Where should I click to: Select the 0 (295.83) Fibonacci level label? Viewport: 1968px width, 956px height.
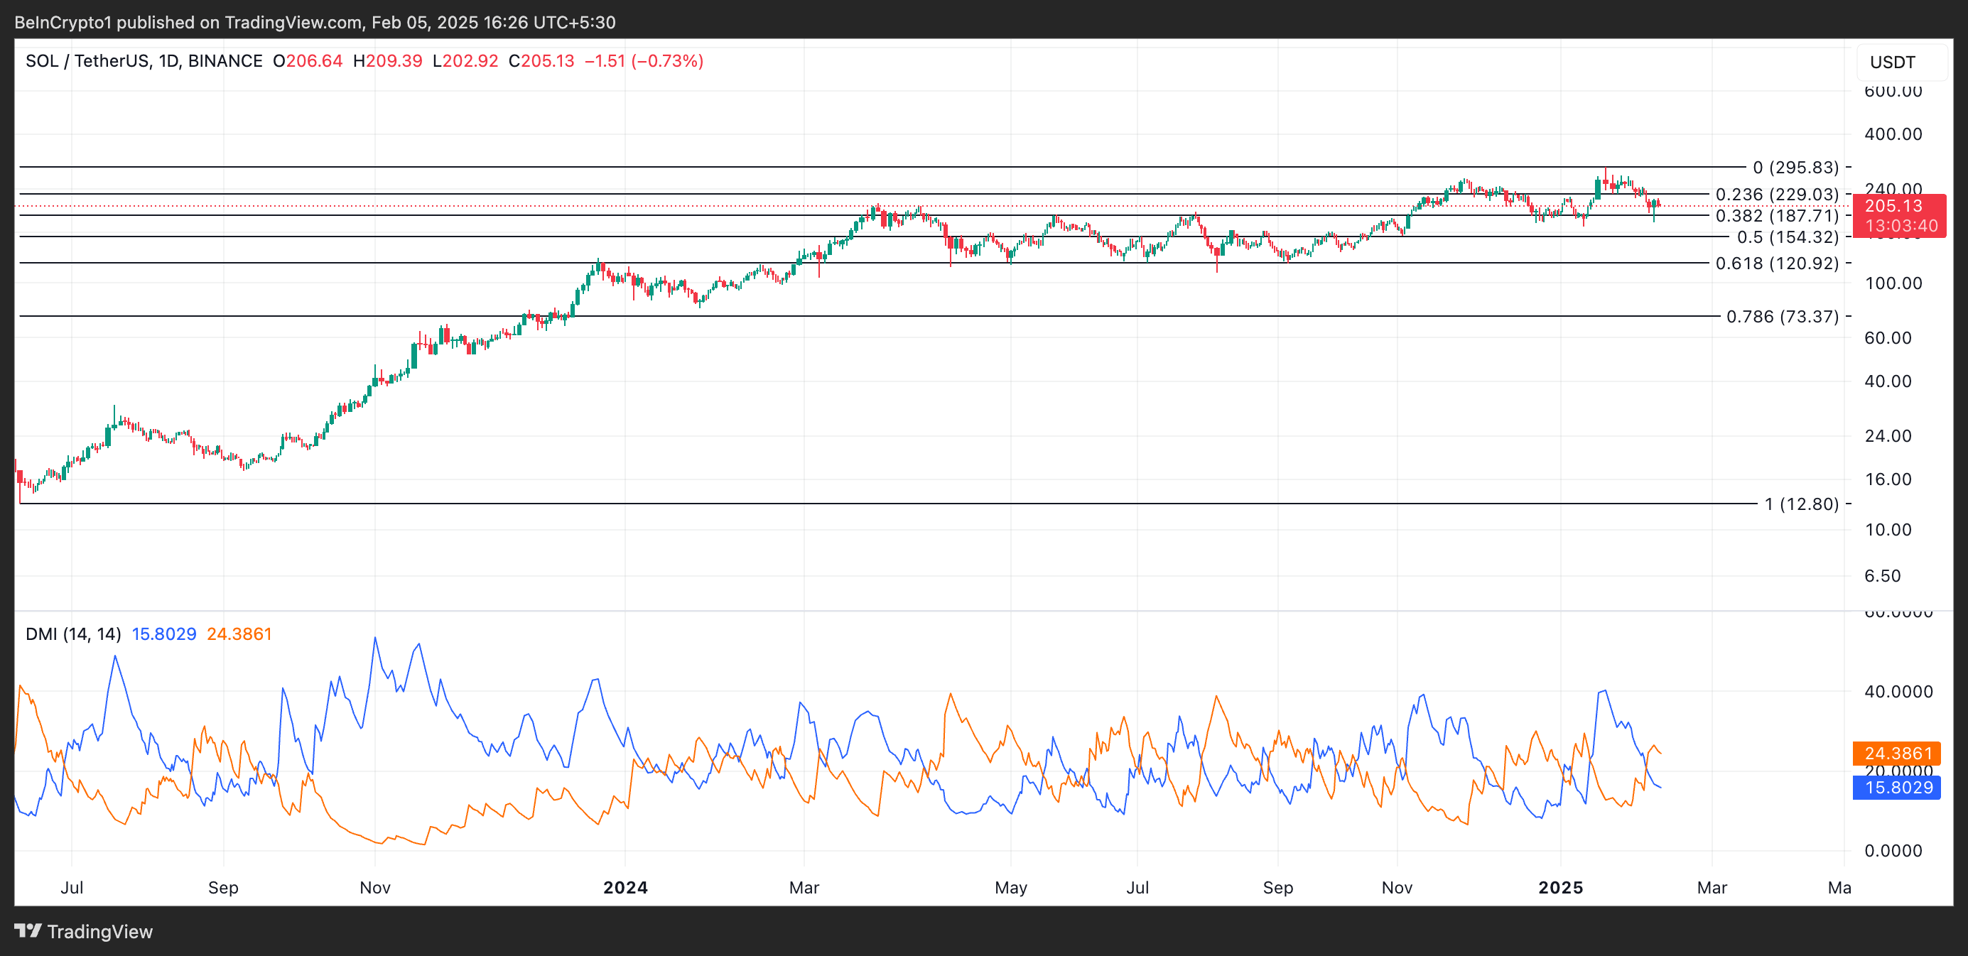tap(1795, 167)
